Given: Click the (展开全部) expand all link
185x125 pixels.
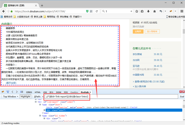Looking at the screenshot, I should coord(11,83).
